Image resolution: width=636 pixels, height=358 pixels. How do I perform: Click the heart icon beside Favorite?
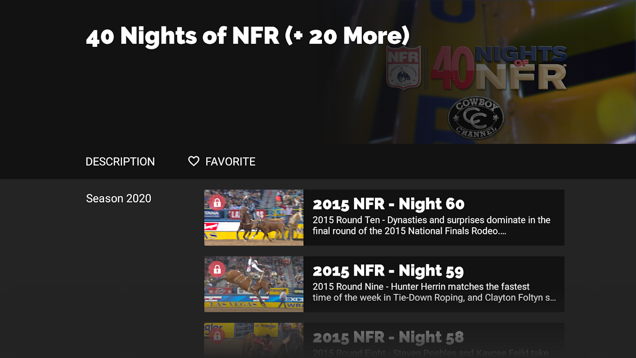tap(194, 162)
